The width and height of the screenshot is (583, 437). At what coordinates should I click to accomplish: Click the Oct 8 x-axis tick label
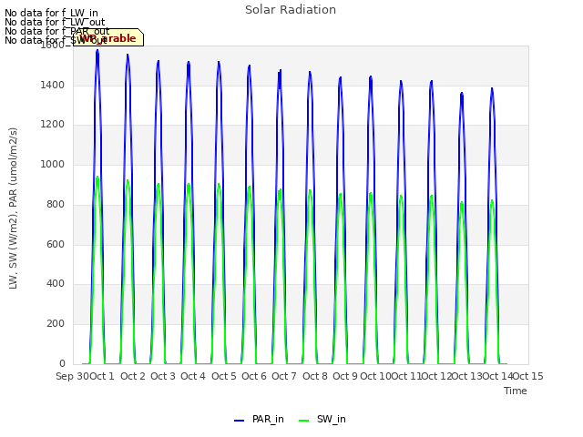(x=315, y=376)
